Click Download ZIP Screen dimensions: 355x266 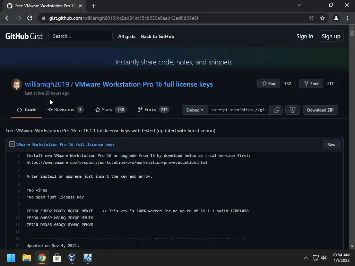tap(320, 110)
